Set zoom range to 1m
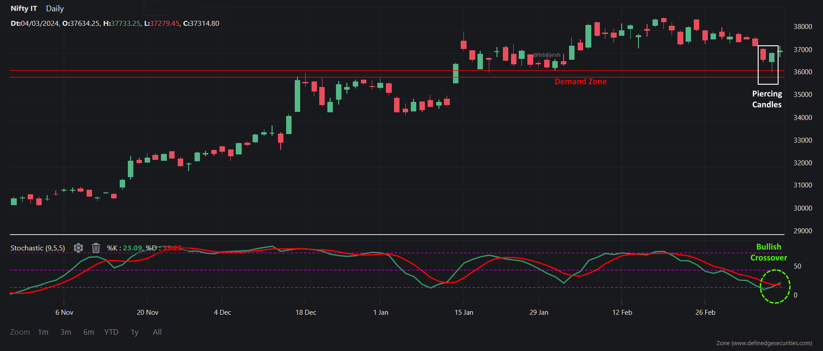Image resolution: width=823 pixels, height=351 pixels. (x=43, y=332)
